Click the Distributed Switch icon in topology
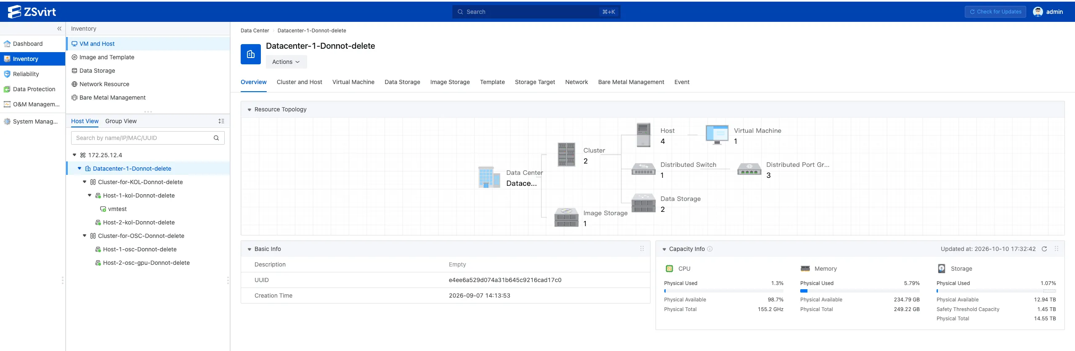 (x=643, y=169)
